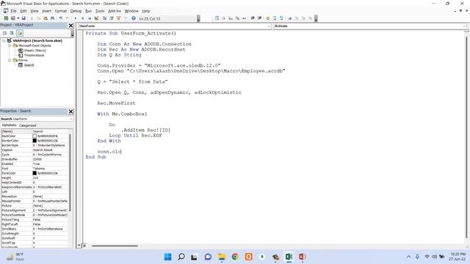Viewport: 470px width, 264px height.
Task: Select the Search form in the project tree
Action: click(29, 65)
